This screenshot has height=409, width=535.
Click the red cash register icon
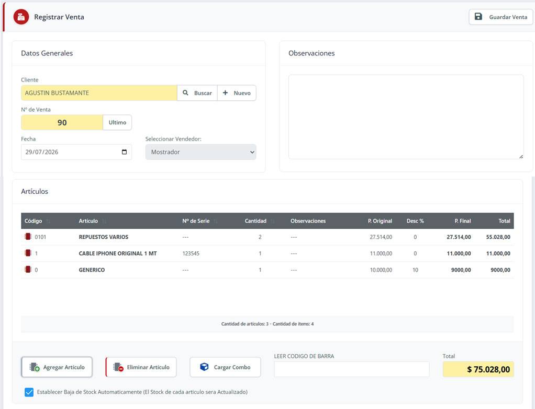click(x=21, y=17)
